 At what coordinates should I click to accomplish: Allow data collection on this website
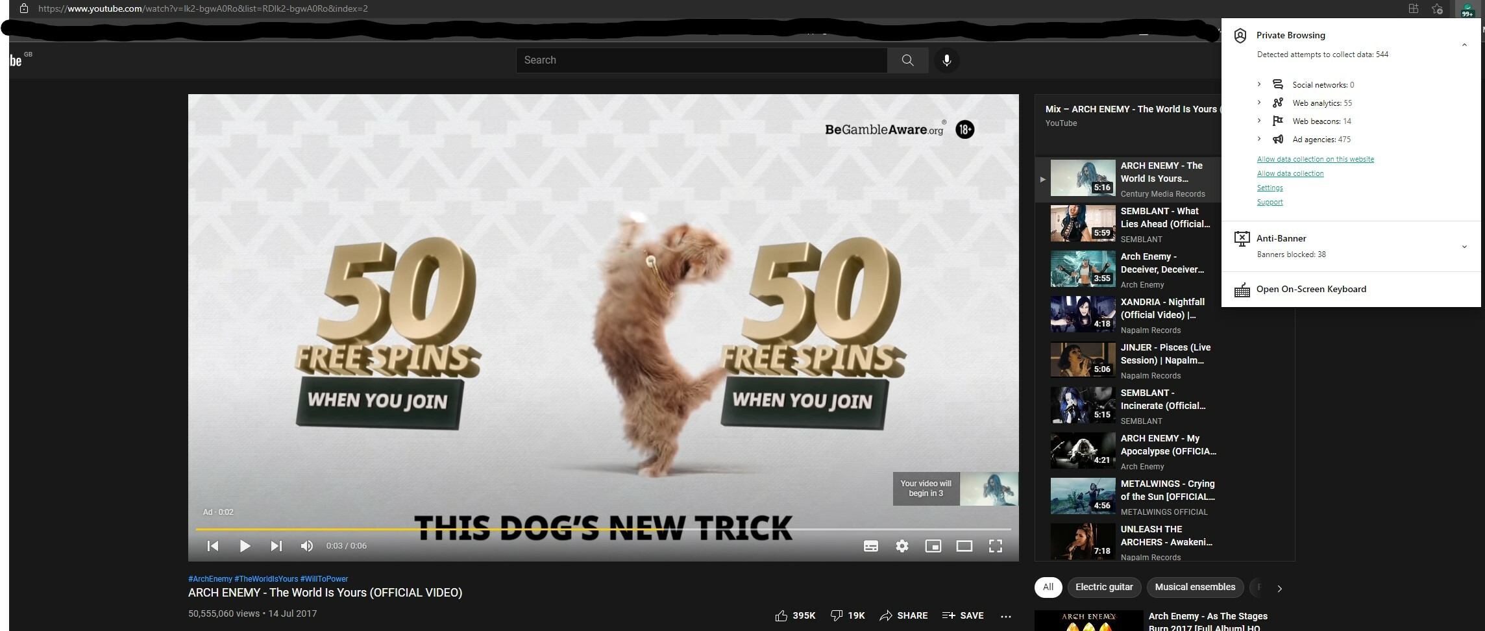[1316, 159]
